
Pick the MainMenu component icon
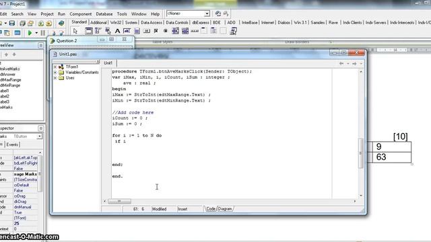98,31
